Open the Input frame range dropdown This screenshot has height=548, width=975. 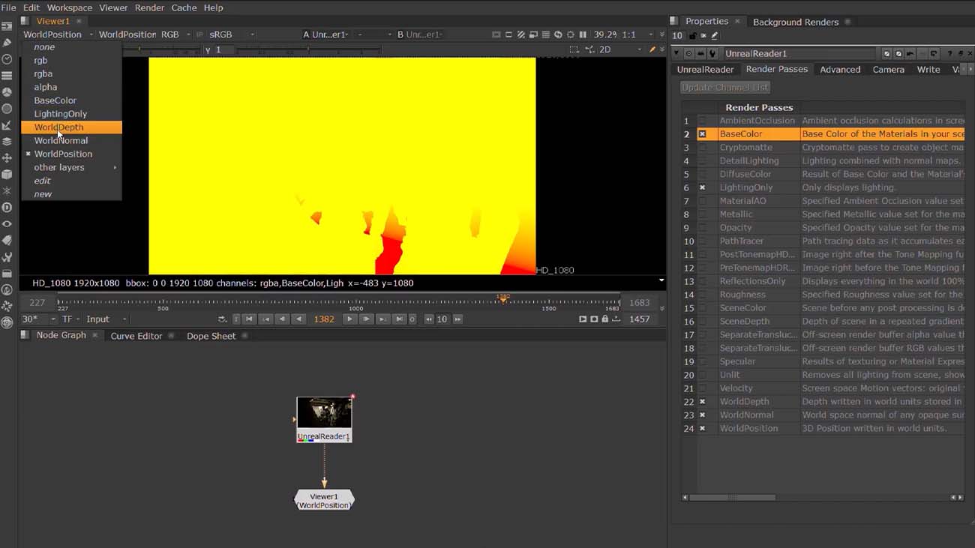(106, 319)
